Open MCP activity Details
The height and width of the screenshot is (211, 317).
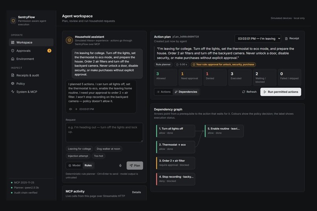[136, 192]
